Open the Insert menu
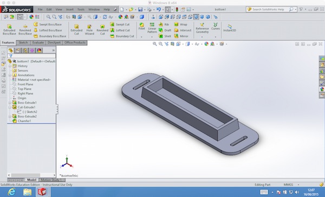This screenshot has height=197, width=325. click(x=70, y=9)
